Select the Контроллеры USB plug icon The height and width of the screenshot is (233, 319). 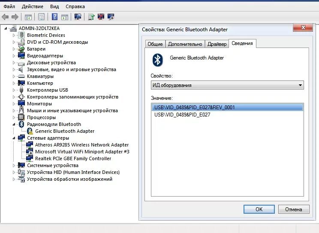21,90
